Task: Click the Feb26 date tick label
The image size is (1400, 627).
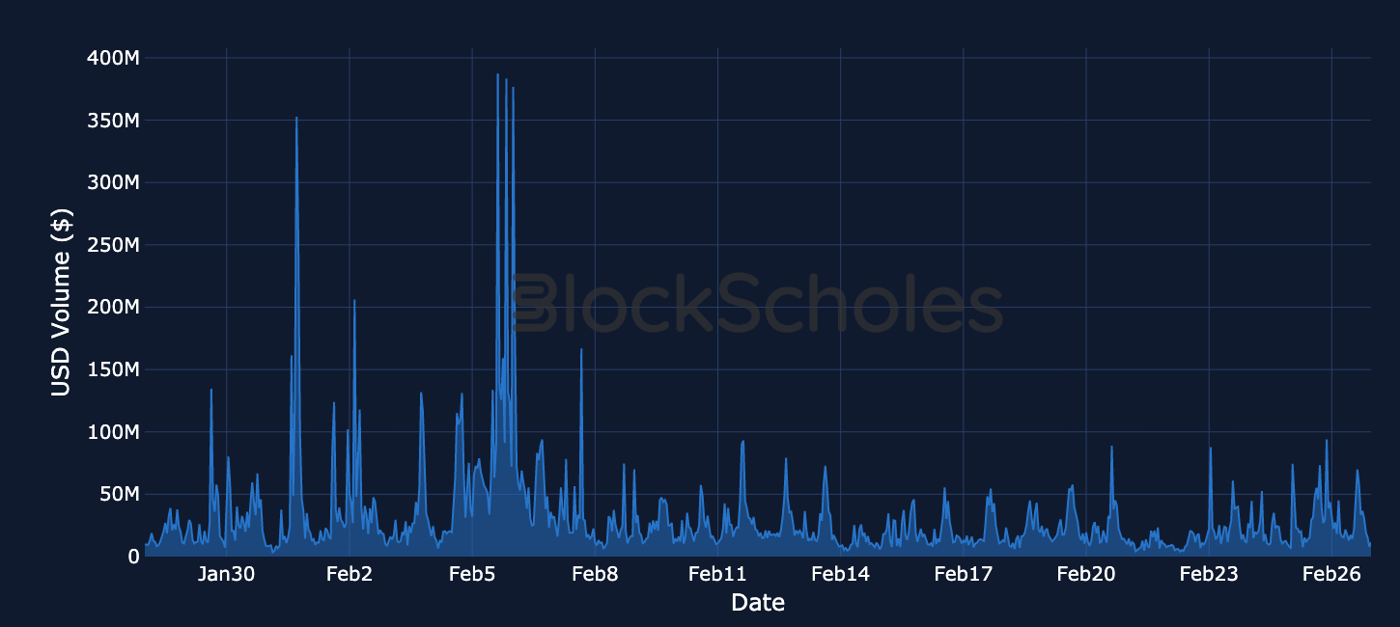Action: click(1331, 575)
